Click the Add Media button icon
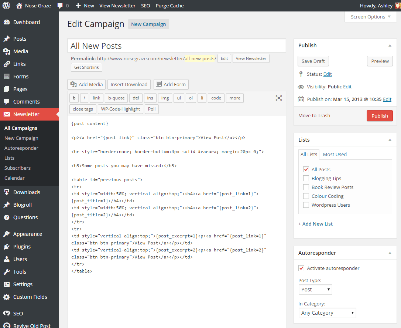 (x=73, y=84)
